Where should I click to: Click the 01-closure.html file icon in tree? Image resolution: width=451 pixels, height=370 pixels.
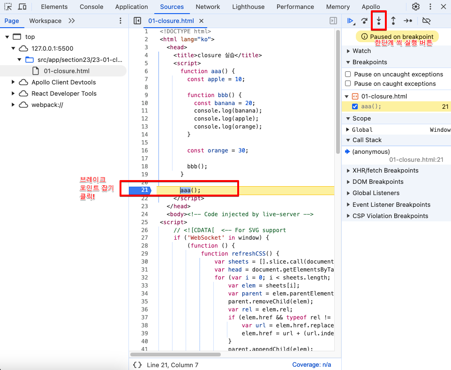[x=35, y=71]
